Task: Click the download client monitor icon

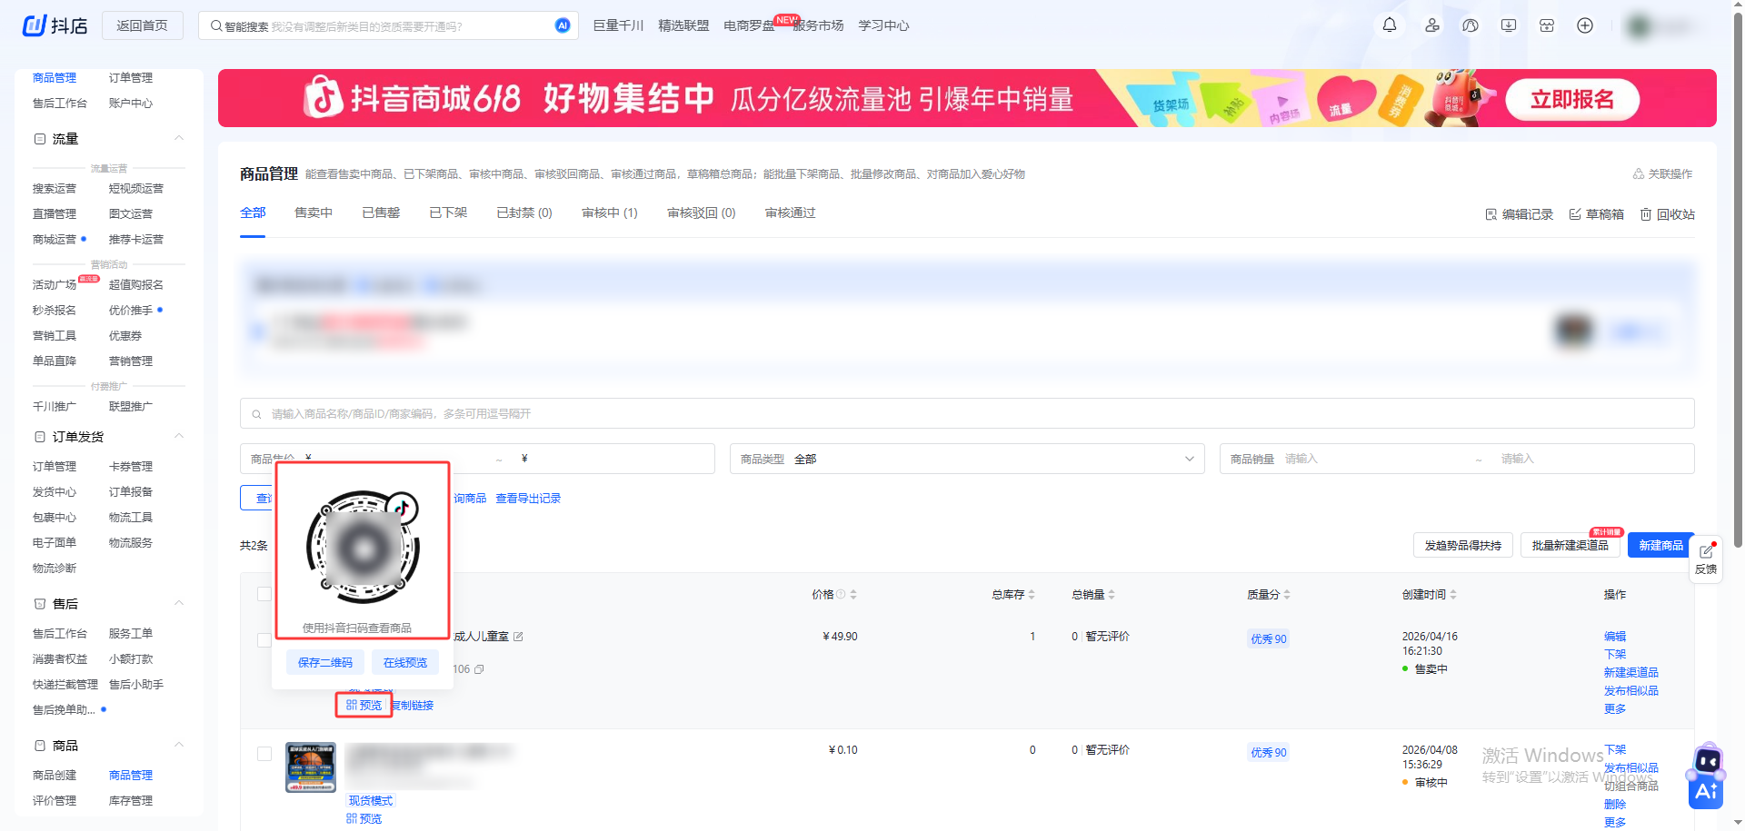Action: 1509,25
